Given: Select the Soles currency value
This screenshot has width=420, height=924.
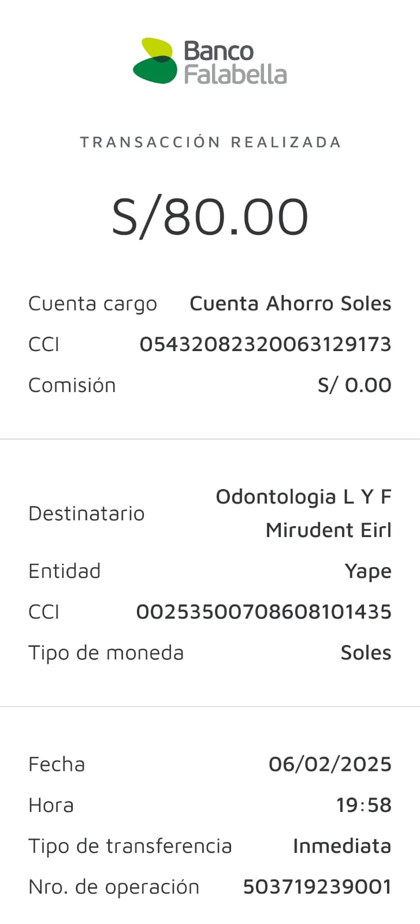Looking at the screenshot, I should click(x=366, y=653).
